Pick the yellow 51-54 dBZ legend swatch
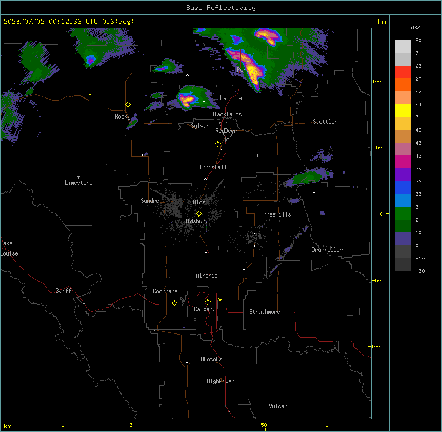The height and width of the screenshot is (432, 442). [x=403, y=110]
